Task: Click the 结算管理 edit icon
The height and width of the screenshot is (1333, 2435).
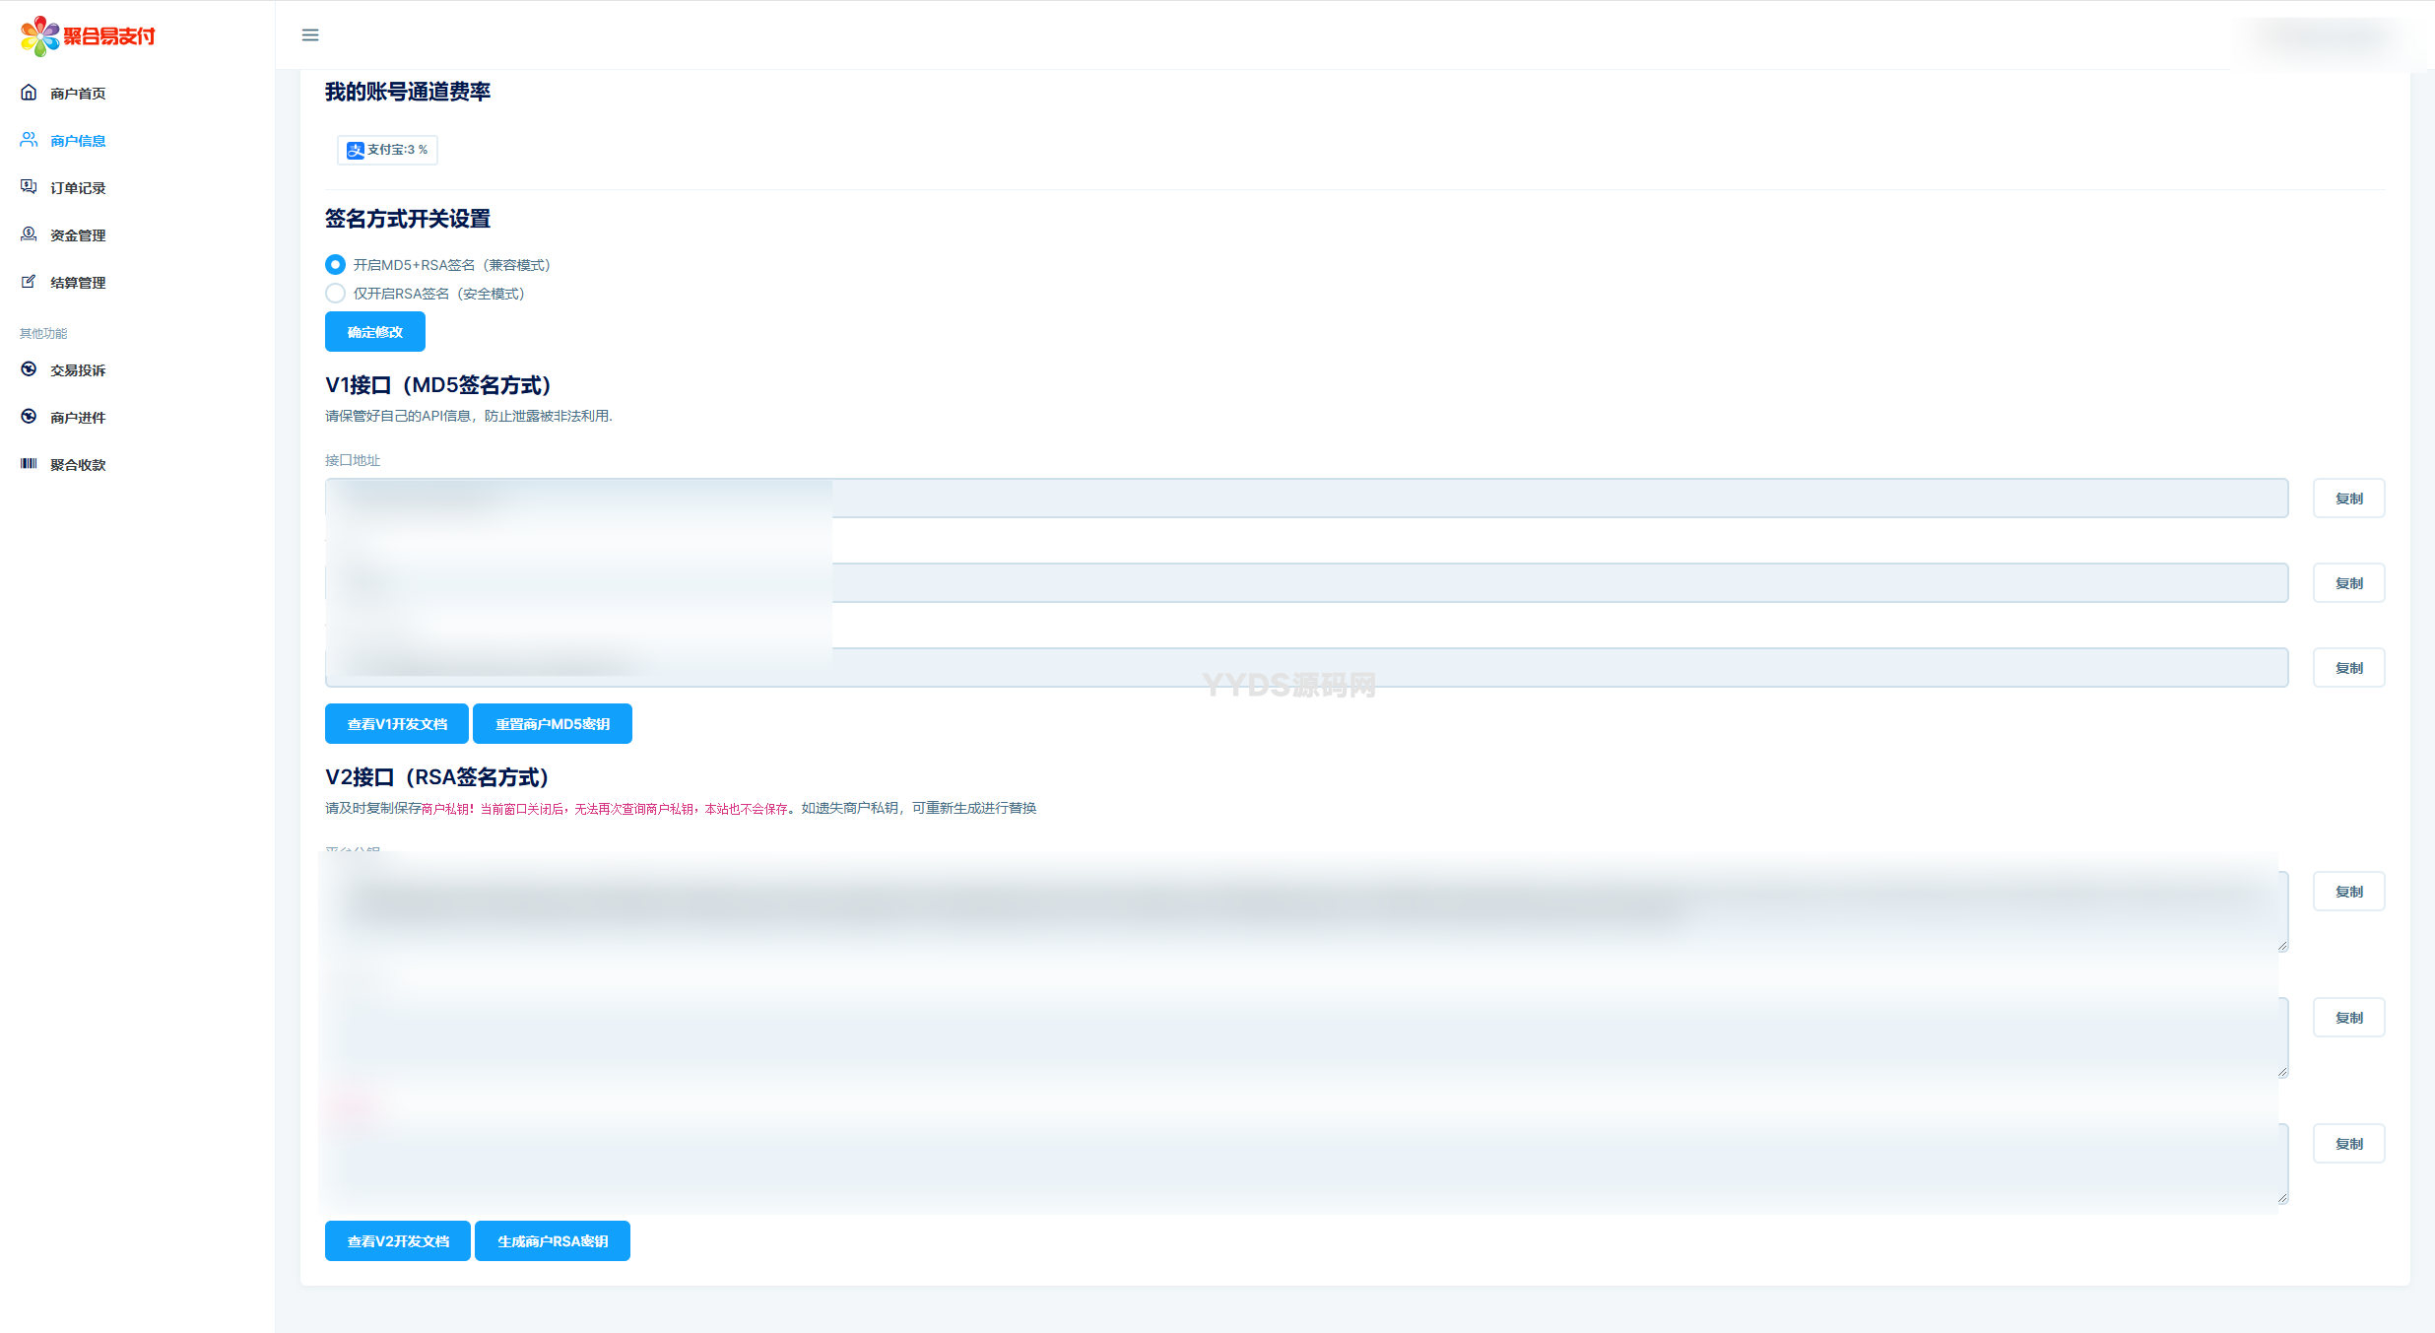Action: point(29,282)
